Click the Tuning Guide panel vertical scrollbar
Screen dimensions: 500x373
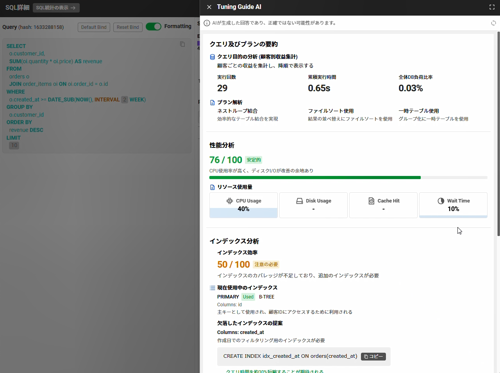pyautogui.click(x=498, y=134)
